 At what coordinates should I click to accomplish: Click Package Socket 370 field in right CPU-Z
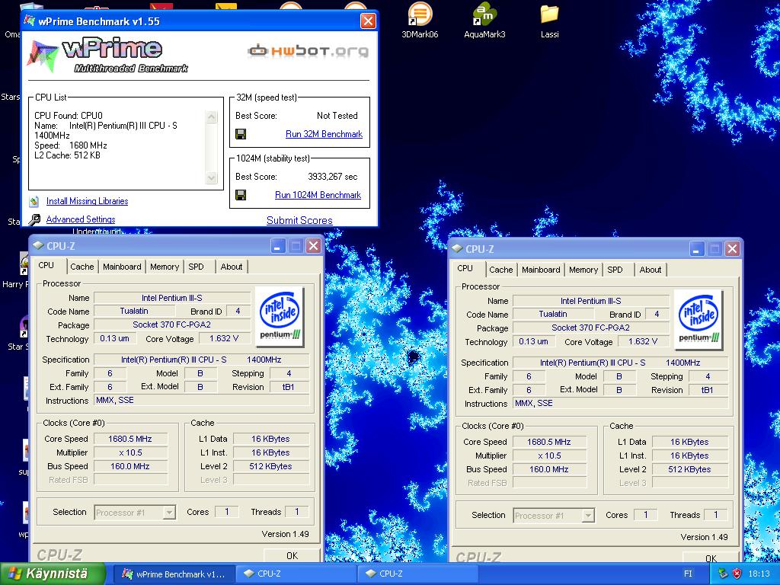coord(590,328)
